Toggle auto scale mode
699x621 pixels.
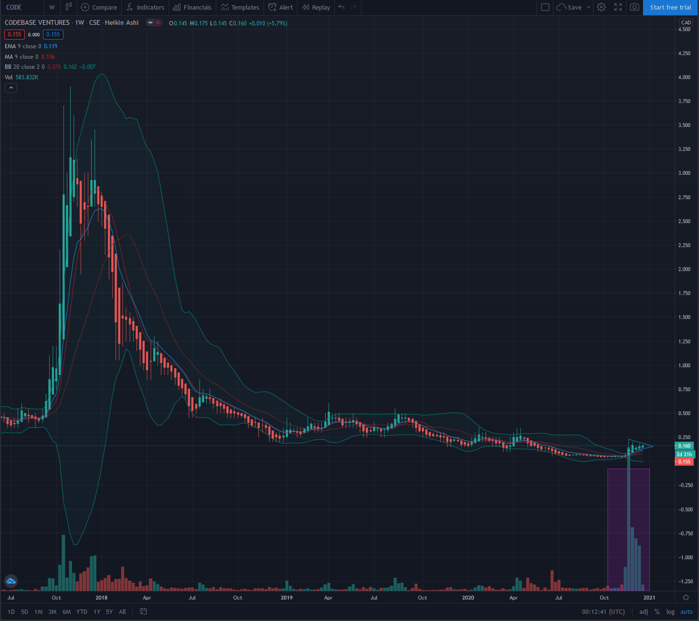686,611
